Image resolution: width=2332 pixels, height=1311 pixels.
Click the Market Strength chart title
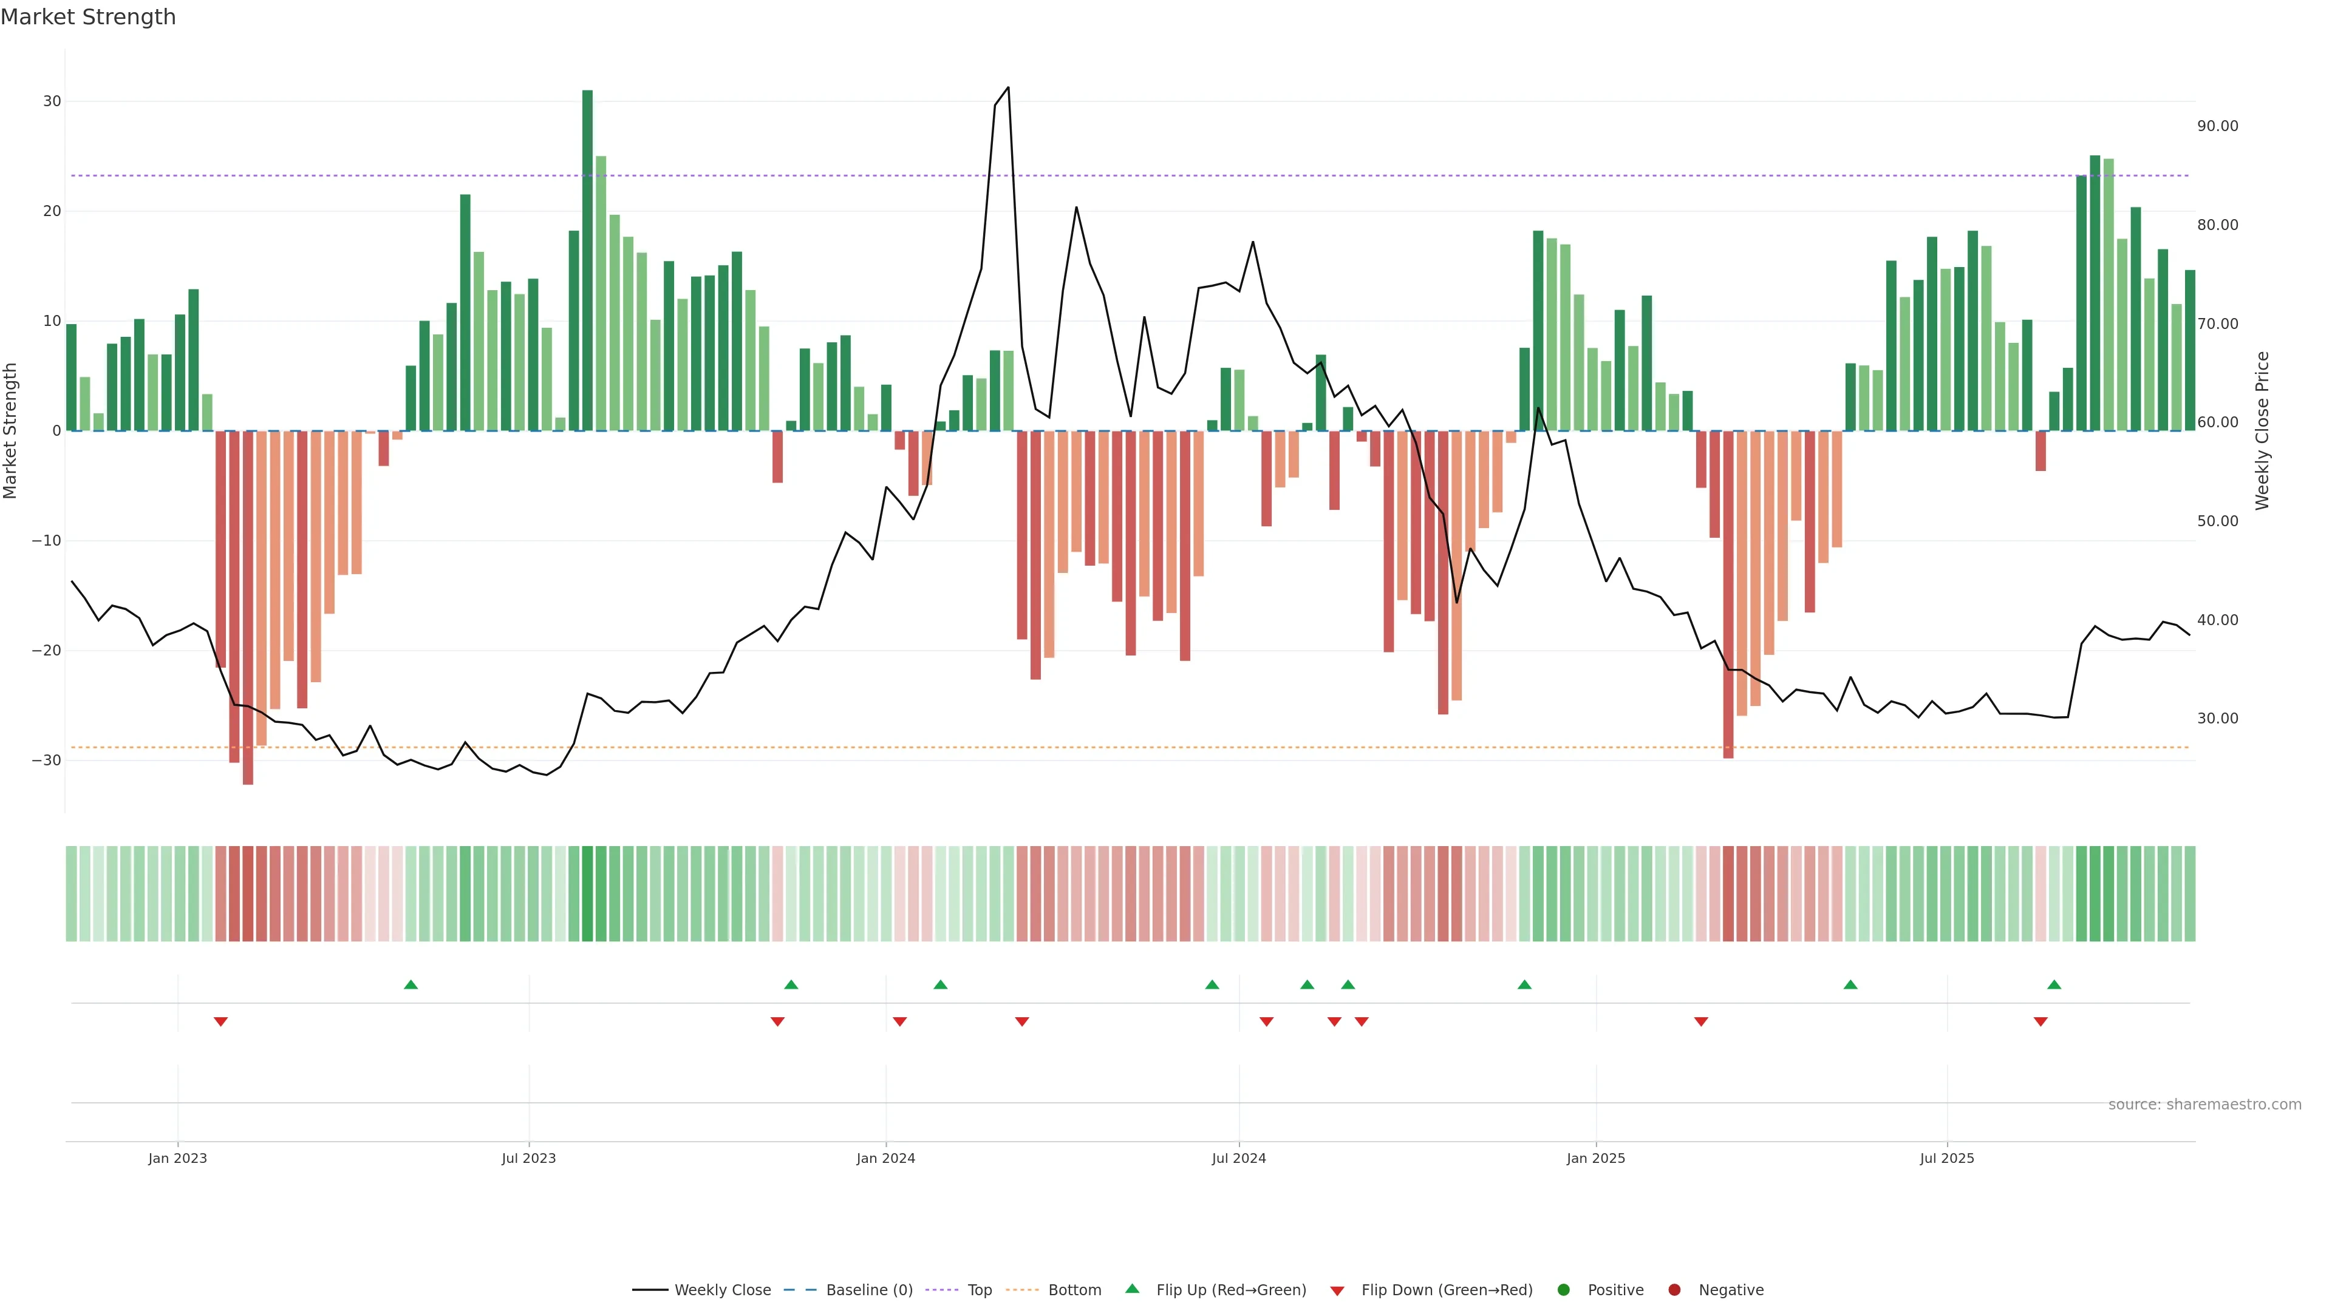click(88, 17)
